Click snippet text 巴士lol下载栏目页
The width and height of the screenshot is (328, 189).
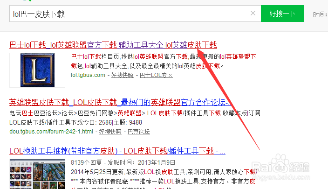click(x=95, y=56)
